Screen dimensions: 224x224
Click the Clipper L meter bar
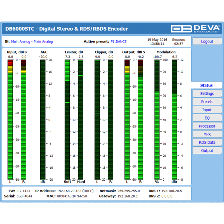point(97,119)
